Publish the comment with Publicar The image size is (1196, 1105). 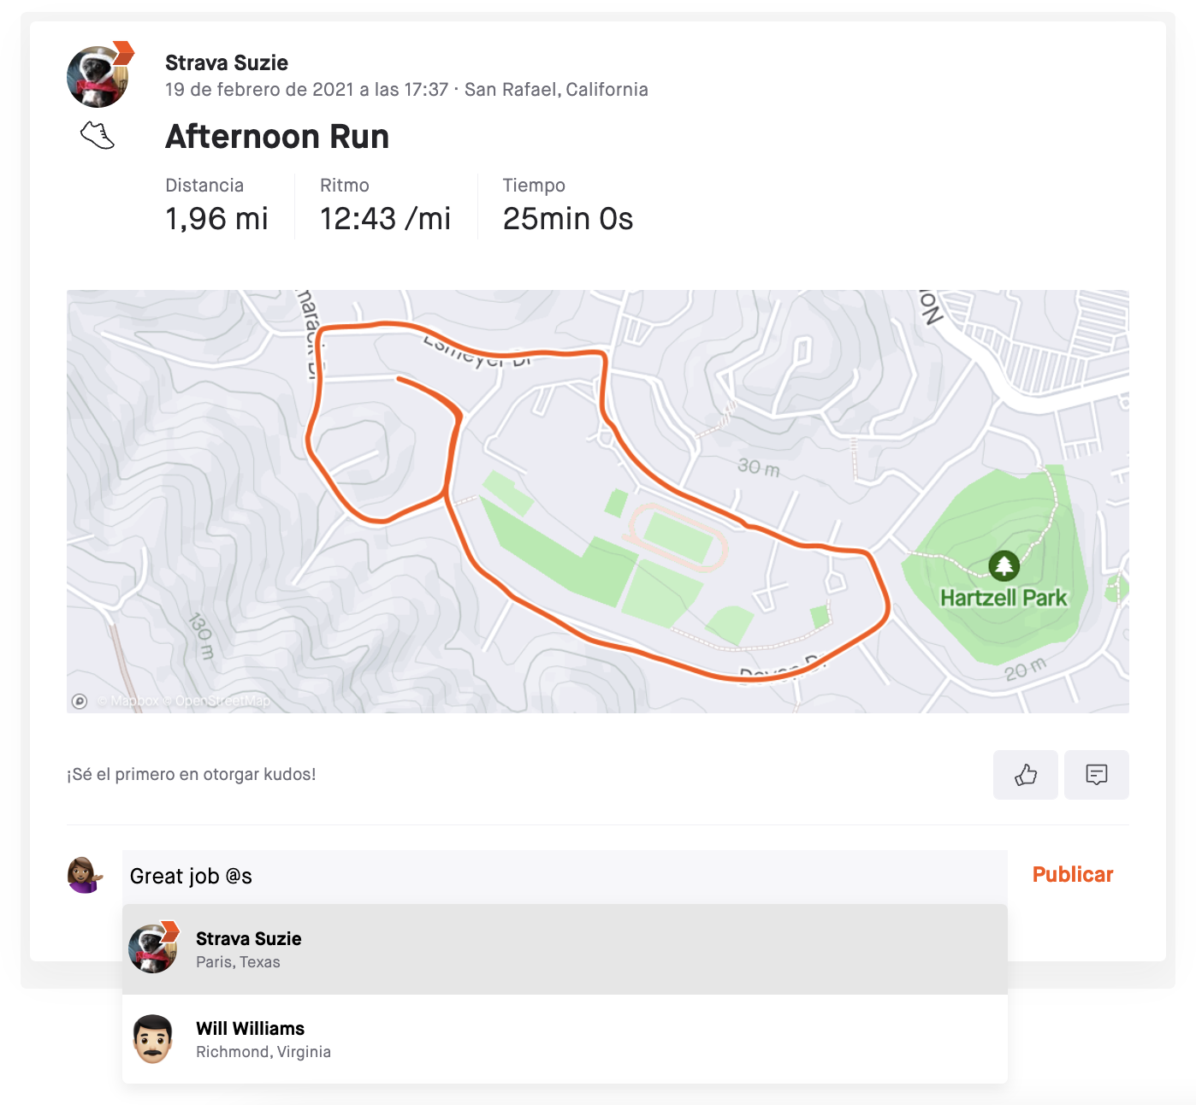point(1073,875)
